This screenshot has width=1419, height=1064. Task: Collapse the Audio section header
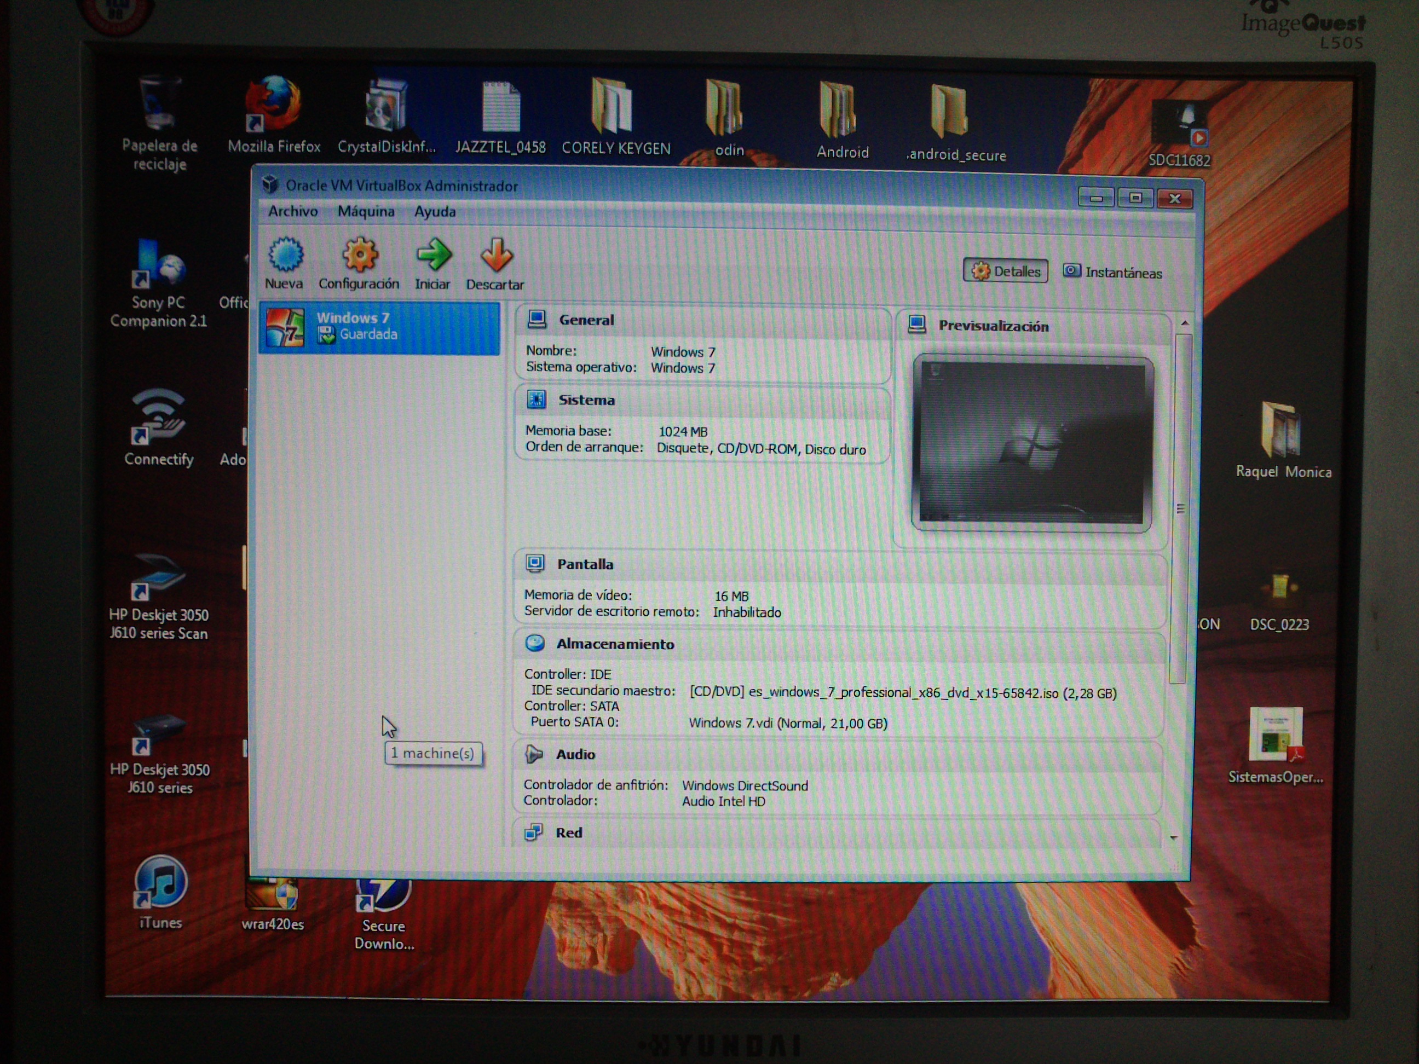tap(575, 754)
